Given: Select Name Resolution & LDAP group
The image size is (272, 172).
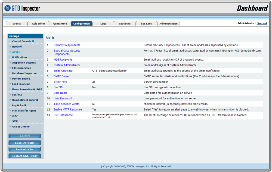Looking at the screenshot, I should coord(27,89).
